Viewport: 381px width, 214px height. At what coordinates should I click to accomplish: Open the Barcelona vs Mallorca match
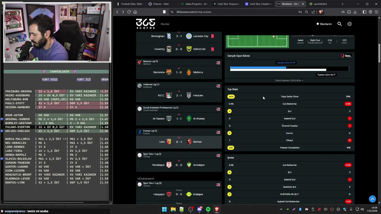coord(179,72)
